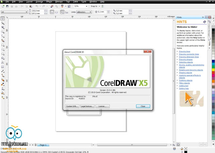Open the Getting help hint link
215x153 pixels.
tap(184, 88)
